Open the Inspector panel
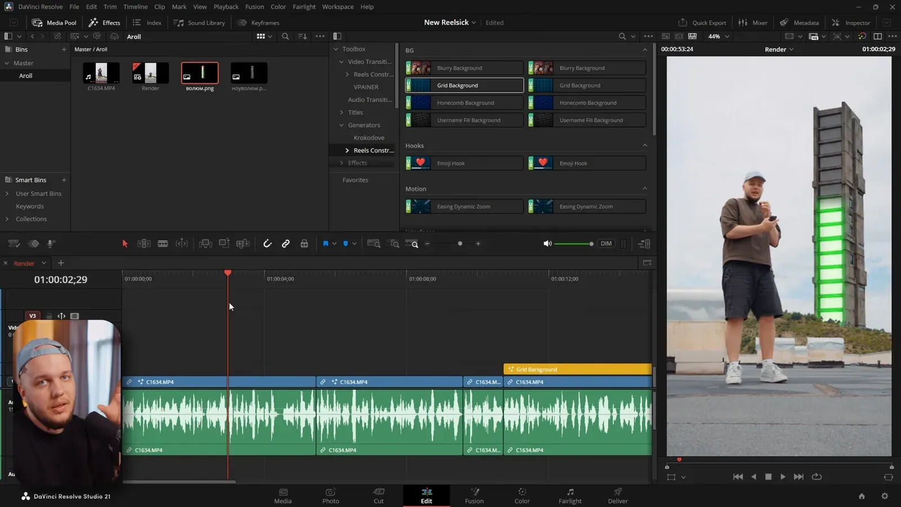Viewport: 901px width, 507px height. tap(851, 23)
